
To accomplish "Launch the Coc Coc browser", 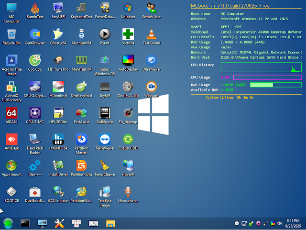I will tap(35, 63).
